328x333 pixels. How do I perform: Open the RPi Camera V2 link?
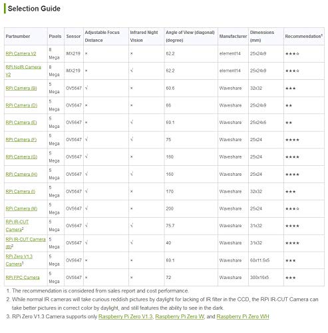(x=21, y=53)
